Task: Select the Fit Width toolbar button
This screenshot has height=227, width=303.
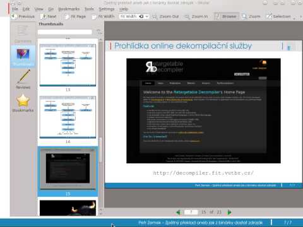Action: click(x=104, y=16)
